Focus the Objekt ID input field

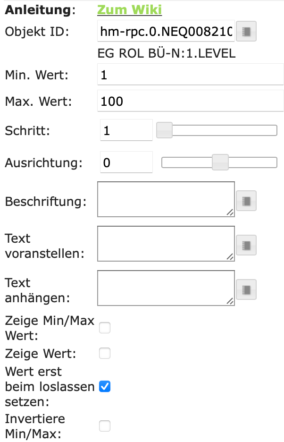pyautogui.click(x=166, y=32)
